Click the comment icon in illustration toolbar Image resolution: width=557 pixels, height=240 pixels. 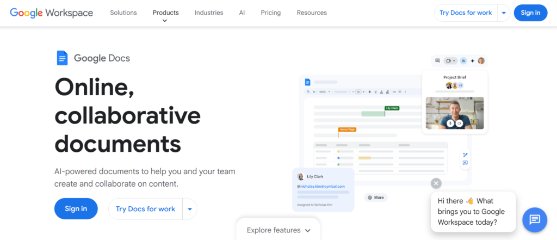point(437,60)
